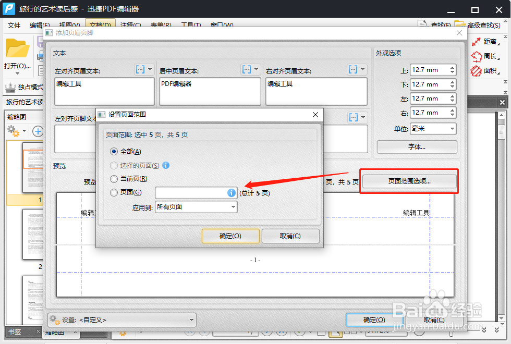This screenshot has width=511, height=344.
Task: Switch to the 书签 tab
Action: point(16,331)
